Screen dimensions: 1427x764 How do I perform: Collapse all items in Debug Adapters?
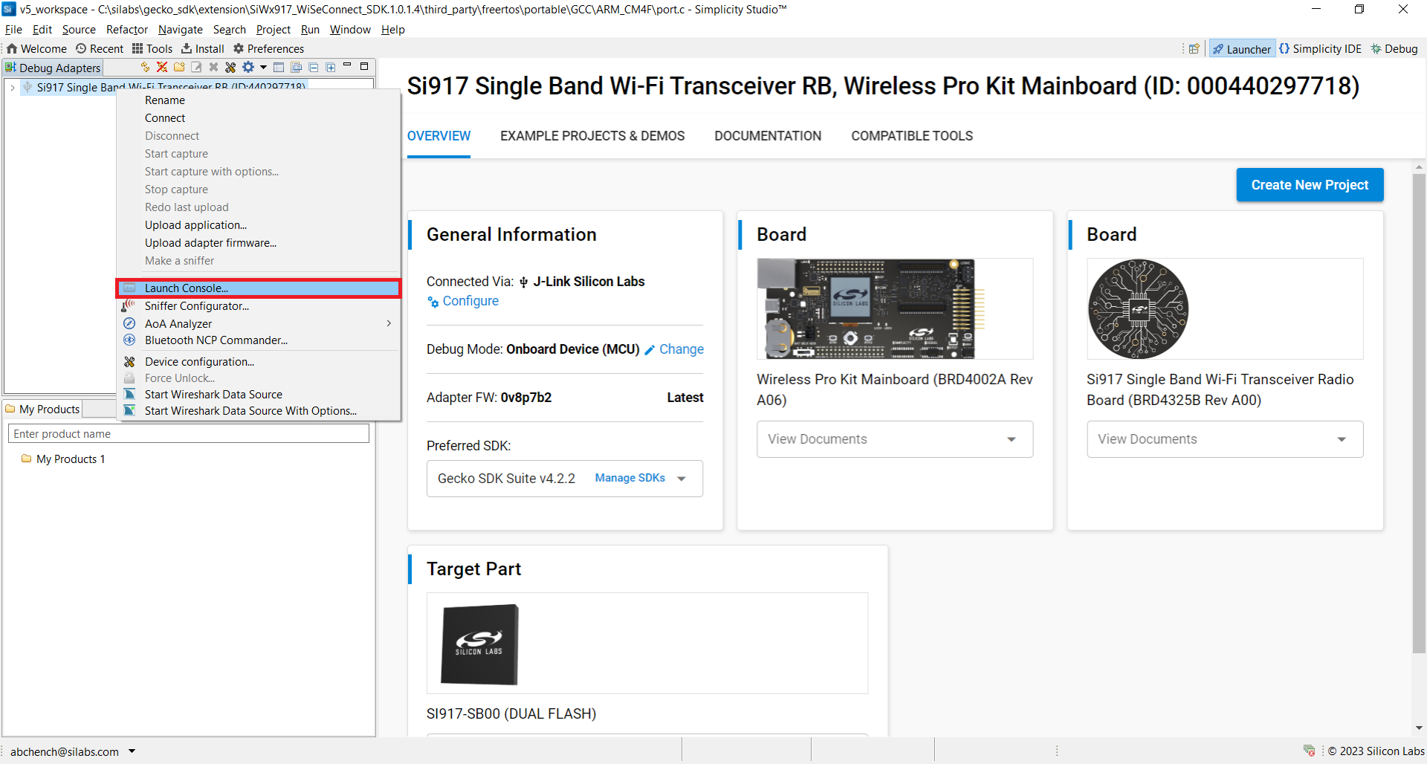point(314,68)
